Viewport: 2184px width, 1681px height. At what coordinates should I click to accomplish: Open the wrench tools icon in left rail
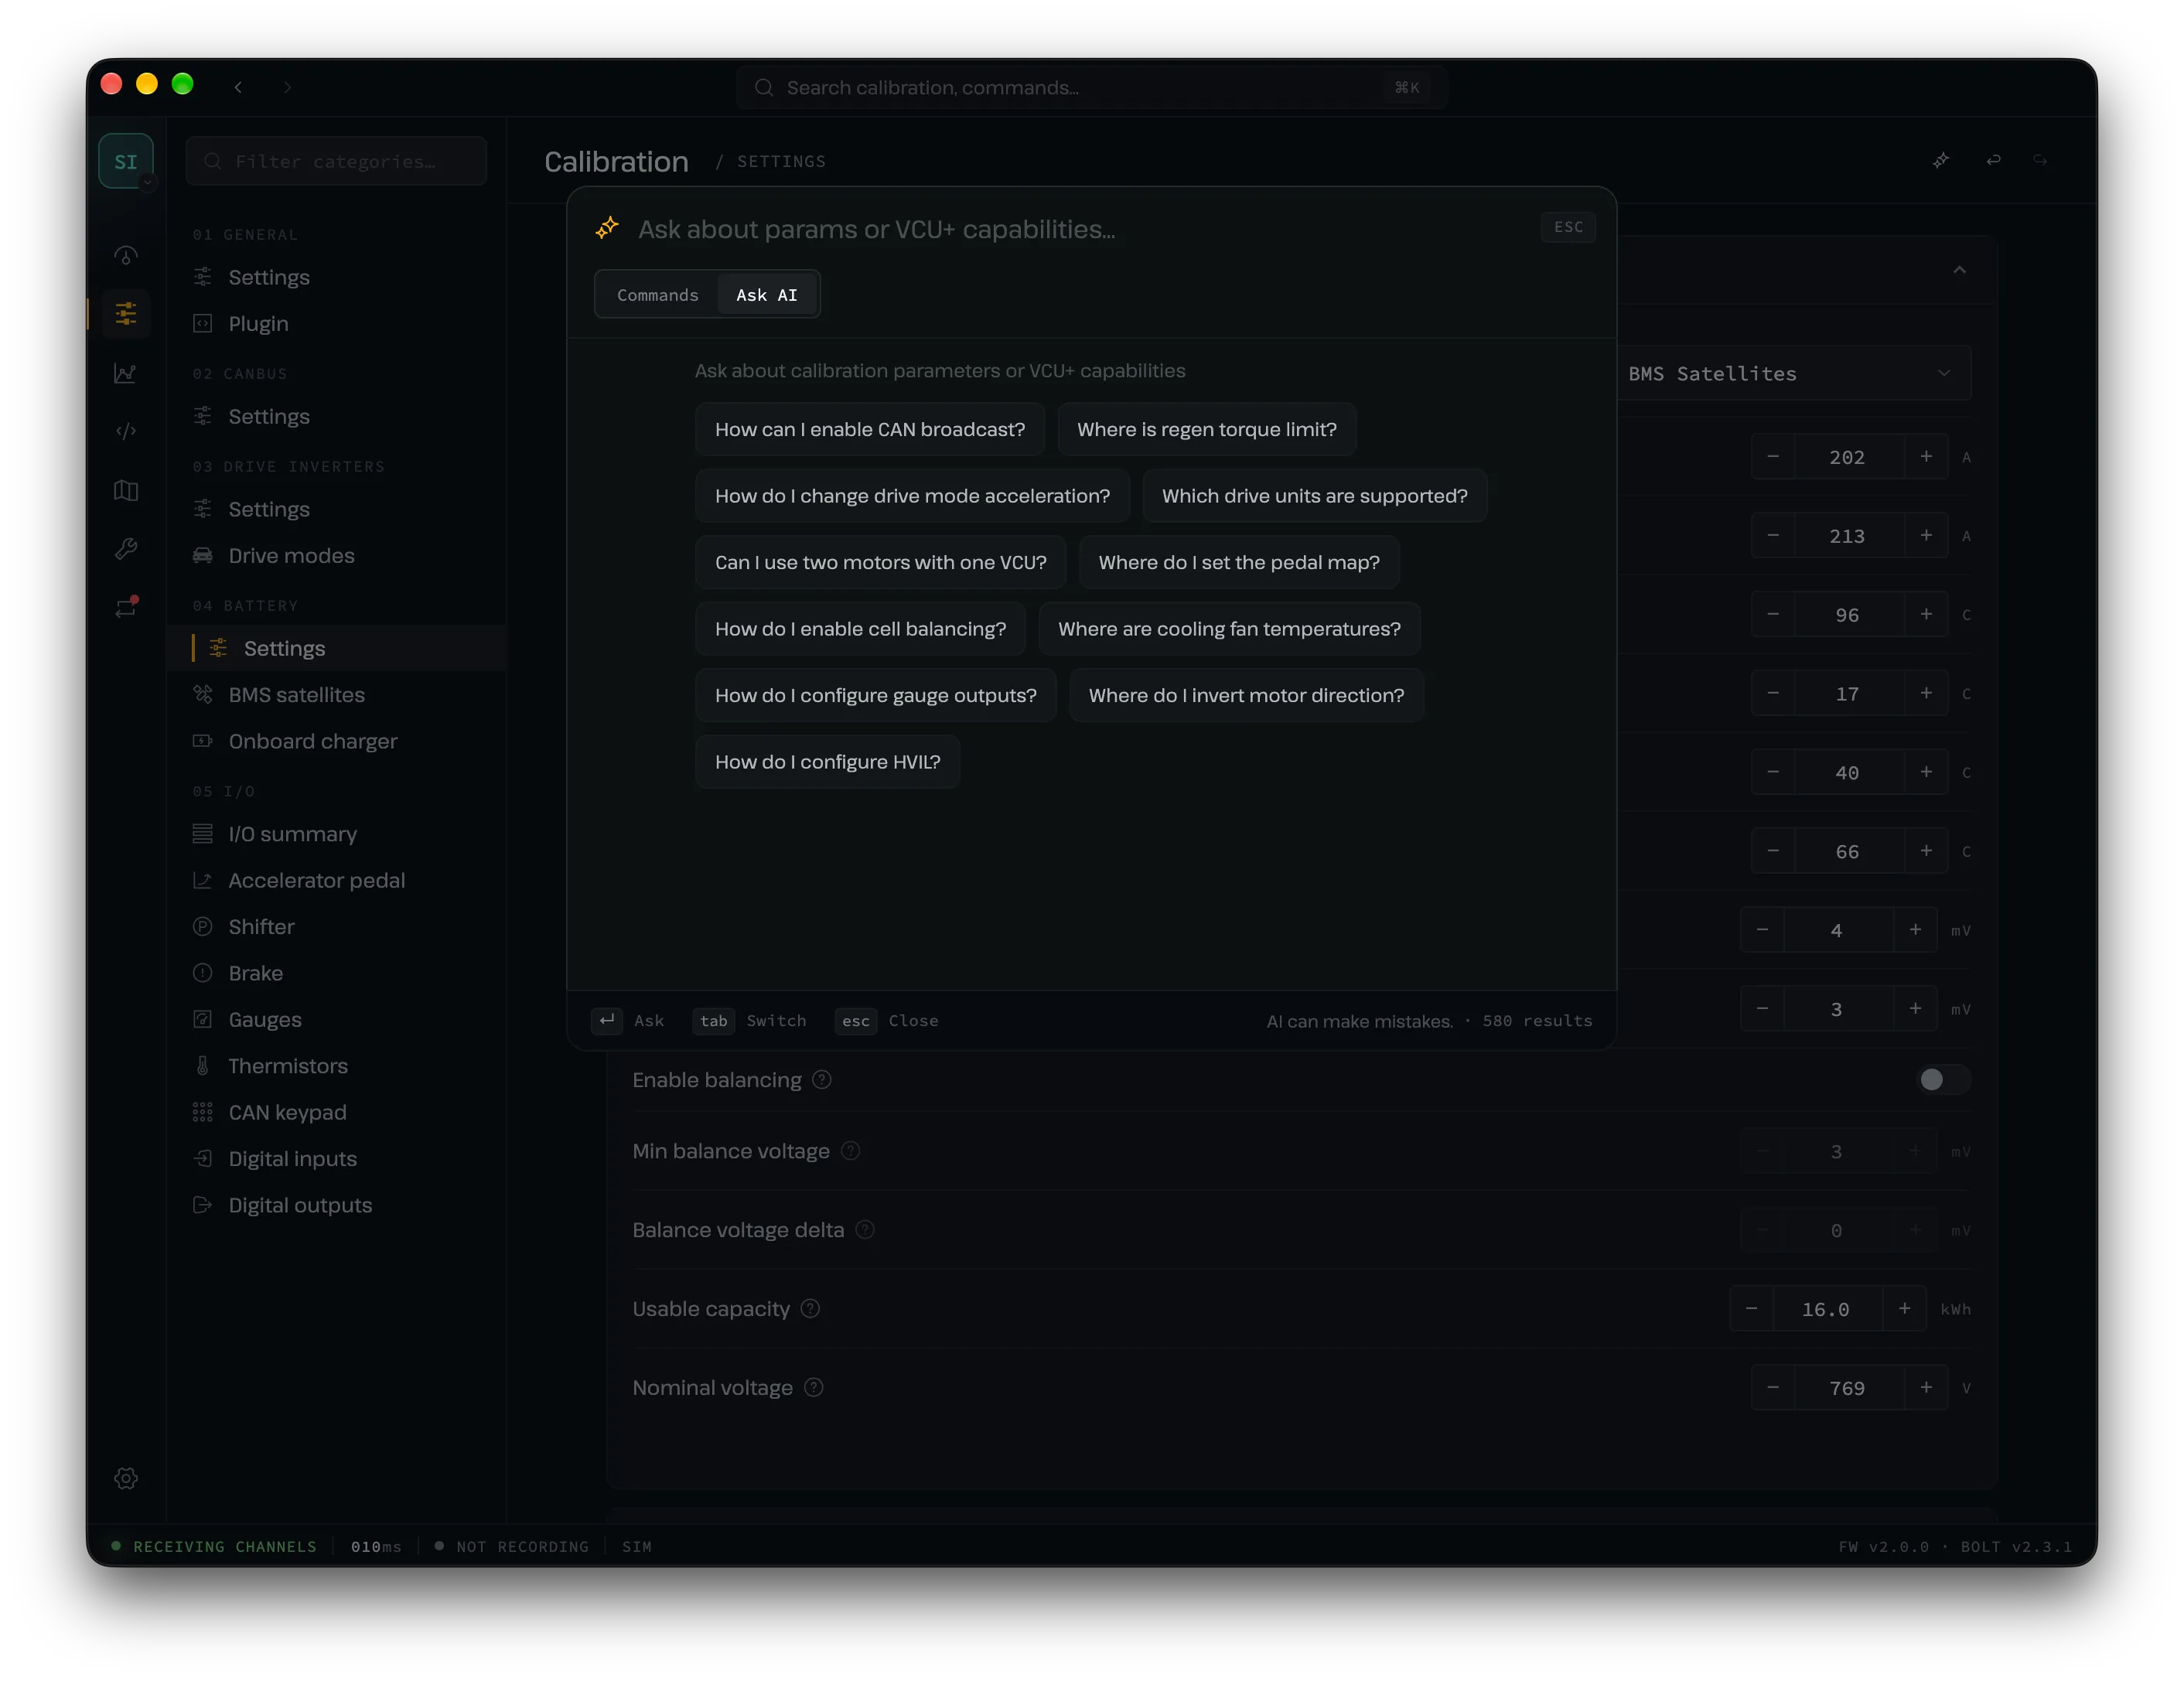coord(126,548)
